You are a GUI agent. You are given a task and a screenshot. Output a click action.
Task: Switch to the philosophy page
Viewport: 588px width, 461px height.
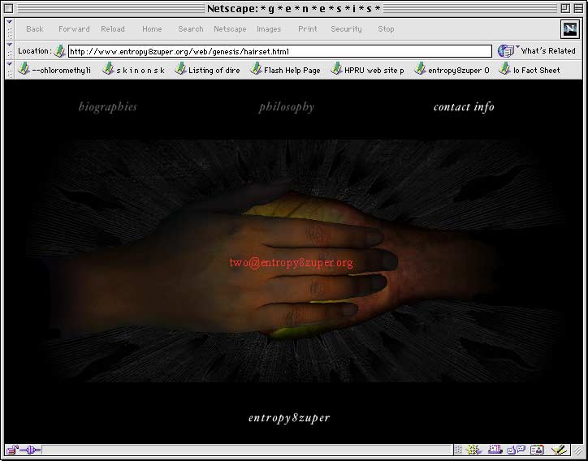286,107
